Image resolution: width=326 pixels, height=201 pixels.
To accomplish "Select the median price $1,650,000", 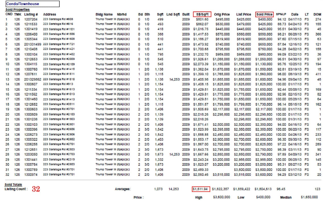I will [309, 197].
